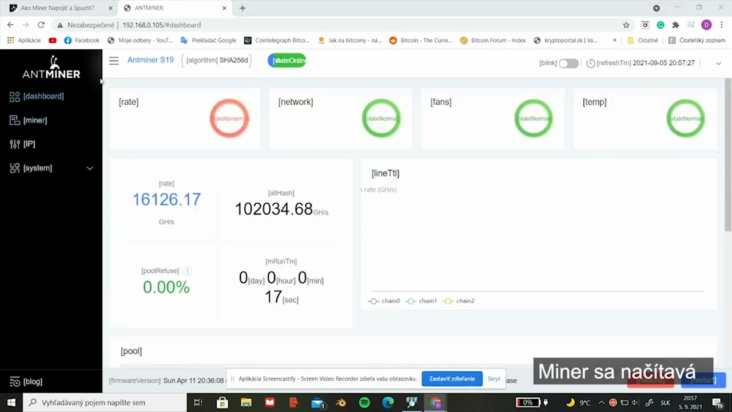This screenshot has width=732, height=412.
Task: Open the YouTube bookmark icon
Action: 53,41
